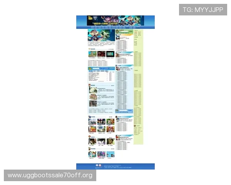Click the mascot icon heading the bottom cartoon row

89,148
